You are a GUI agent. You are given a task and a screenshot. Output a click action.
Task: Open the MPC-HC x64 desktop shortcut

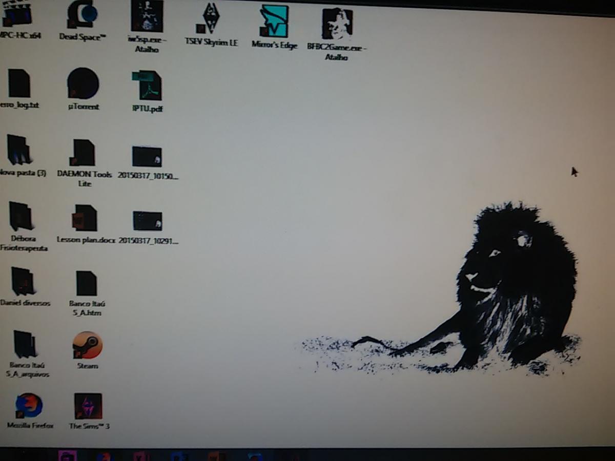click(18, 14)
